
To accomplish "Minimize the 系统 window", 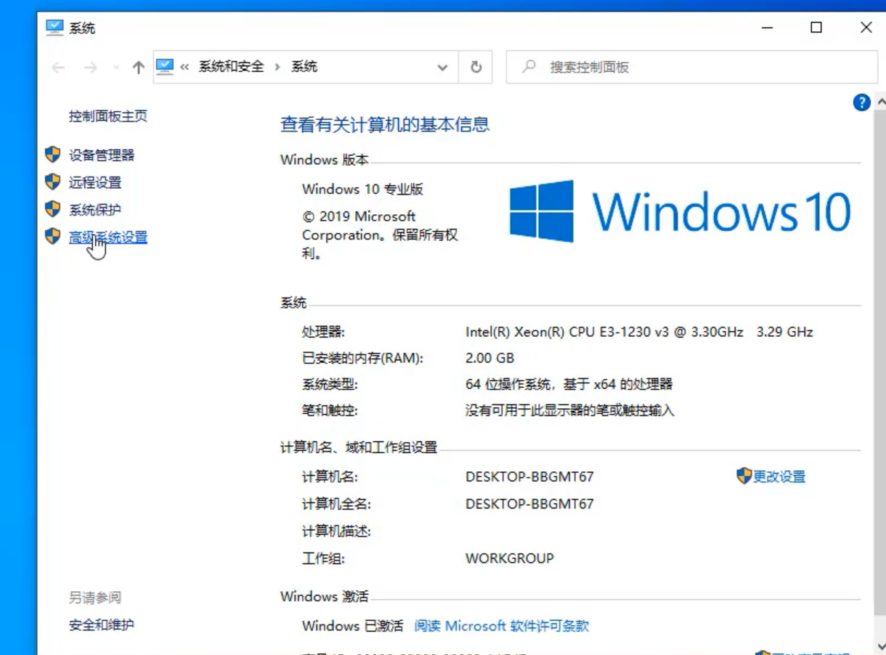I will click(x=767, y=28).
